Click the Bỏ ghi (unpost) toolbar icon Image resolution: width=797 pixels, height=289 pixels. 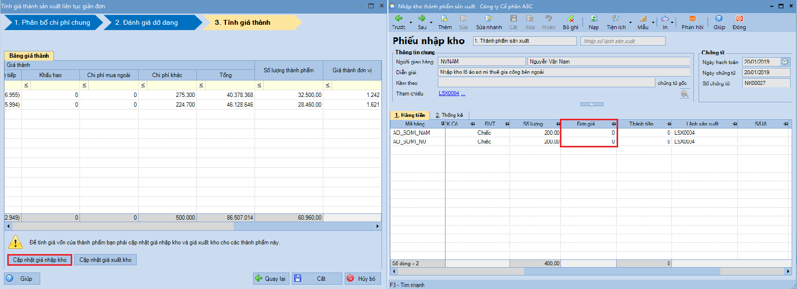570,19
